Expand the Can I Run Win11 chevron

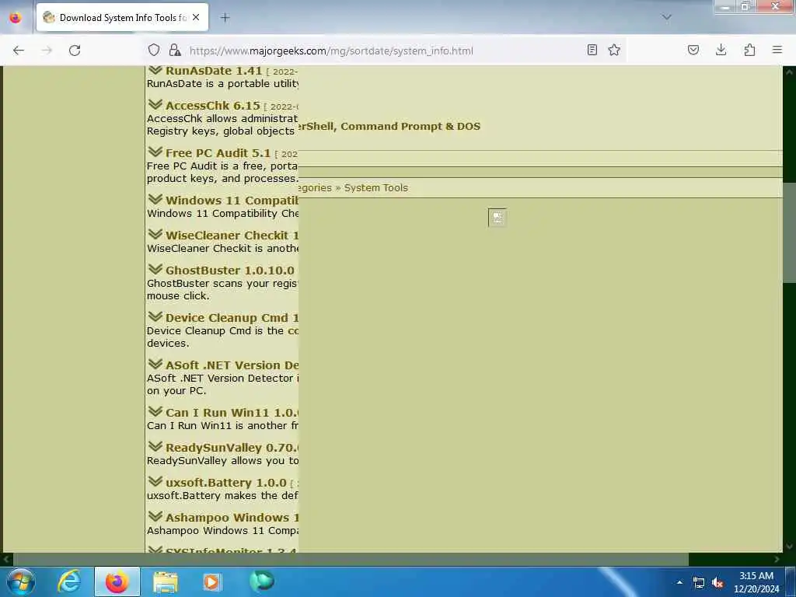click(x=155, y=412)
